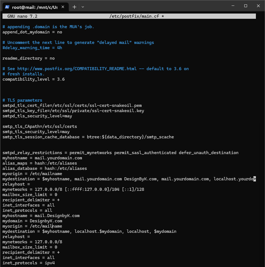
Task: Click the smtpd_tls_cert_file line
Action: tap(72, 106)
